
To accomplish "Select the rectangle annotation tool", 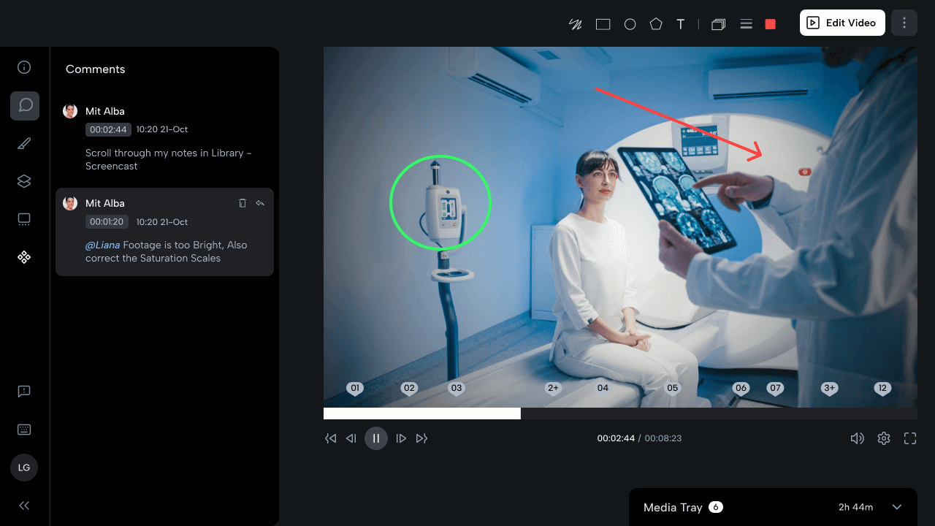I will [x=603, y=24].
